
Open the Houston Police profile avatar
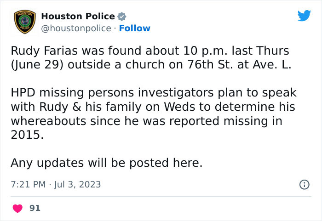pyautogui.click(x=23, y=22)
